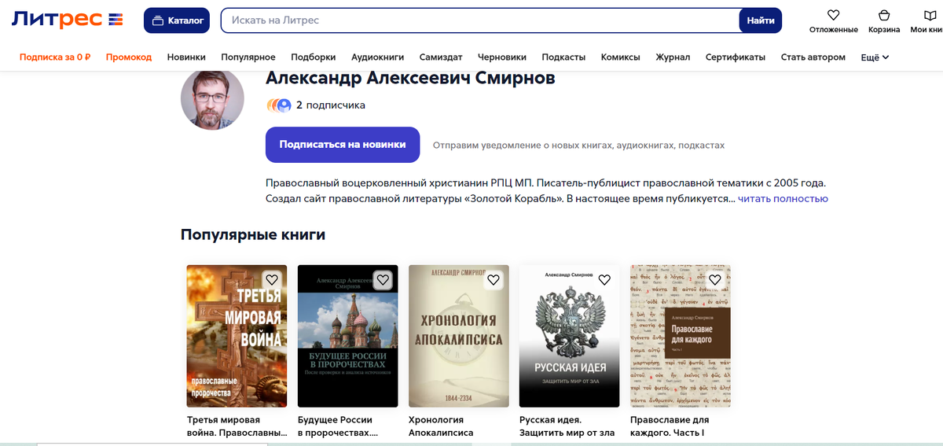Click the Найти search button
The image size is (943, 446).
(x=761, y=20)
